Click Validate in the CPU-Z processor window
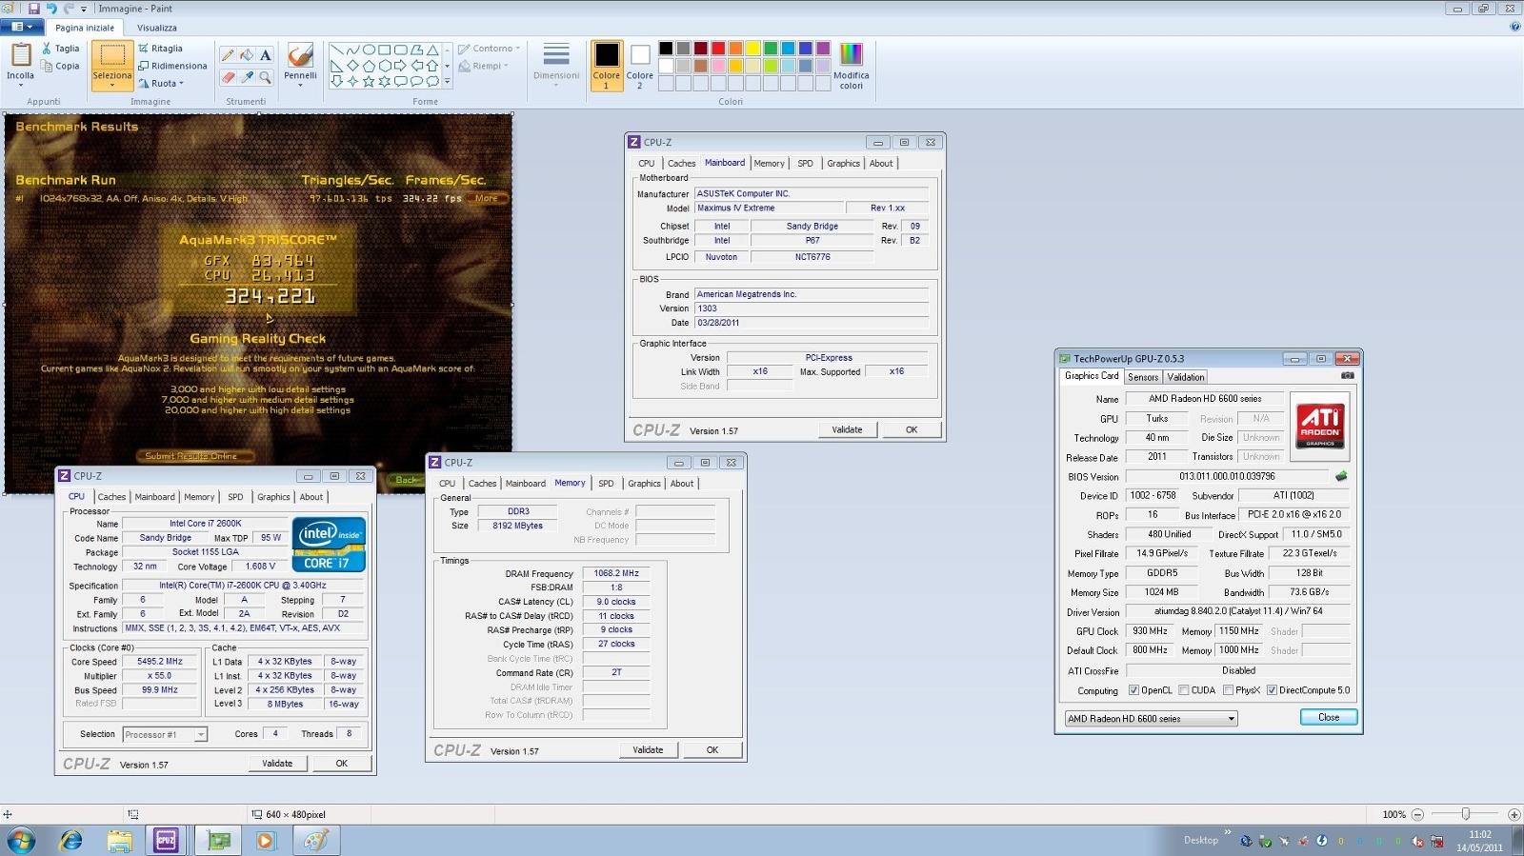This screenshot has height=856, width=1524. [x=277, y=764]
